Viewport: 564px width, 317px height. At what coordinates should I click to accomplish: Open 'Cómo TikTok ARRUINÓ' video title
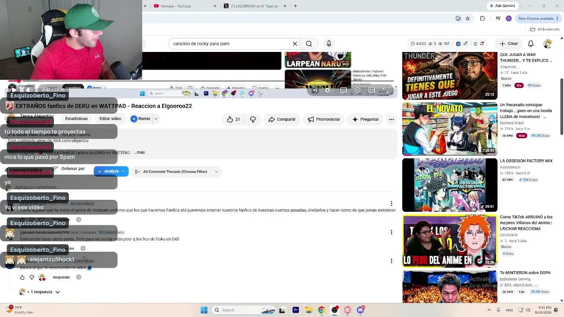[526, 223]
